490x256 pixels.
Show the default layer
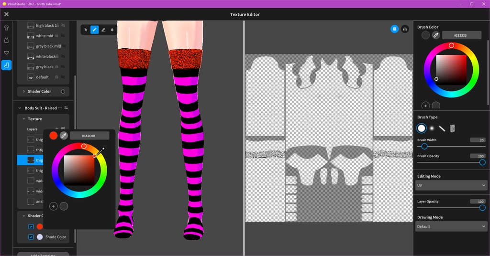pyautogui.click(x=63, y=77)
